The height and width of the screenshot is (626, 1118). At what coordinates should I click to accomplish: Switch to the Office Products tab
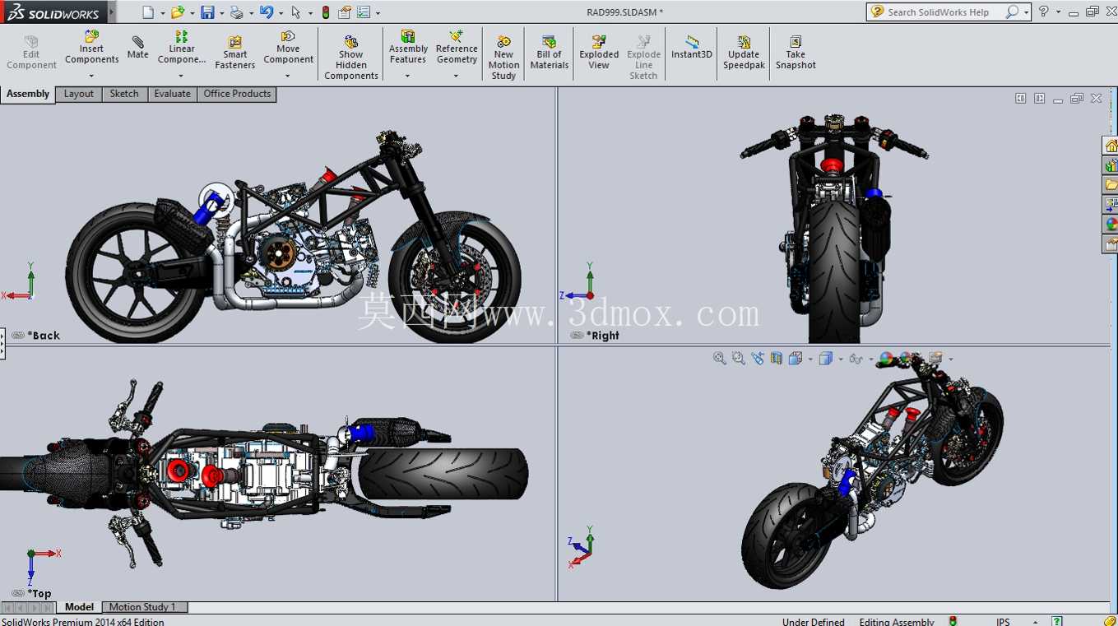tap(237, 94)
